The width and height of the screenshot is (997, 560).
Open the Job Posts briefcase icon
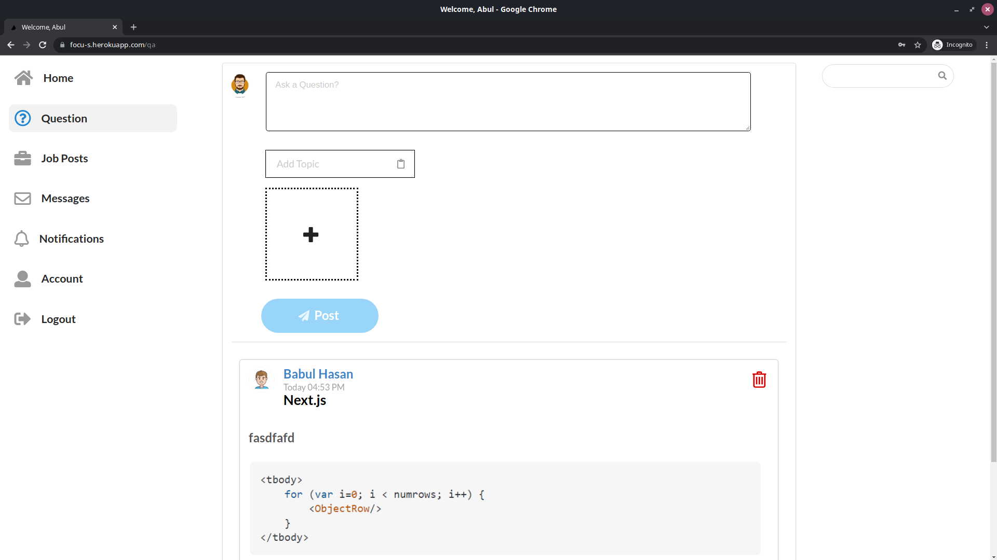tap(22, 158)
